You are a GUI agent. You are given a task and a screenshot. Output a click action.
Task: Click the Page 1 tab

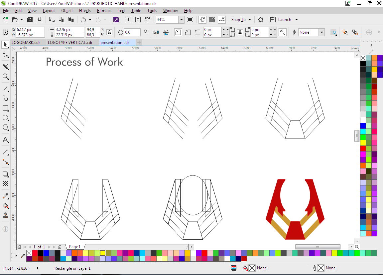(75, 247)
